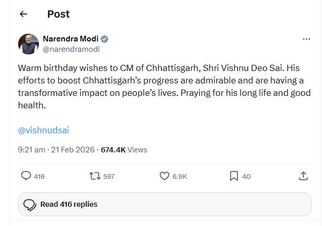
Task: Like the post with the heart icon
Action: (164, 176)
